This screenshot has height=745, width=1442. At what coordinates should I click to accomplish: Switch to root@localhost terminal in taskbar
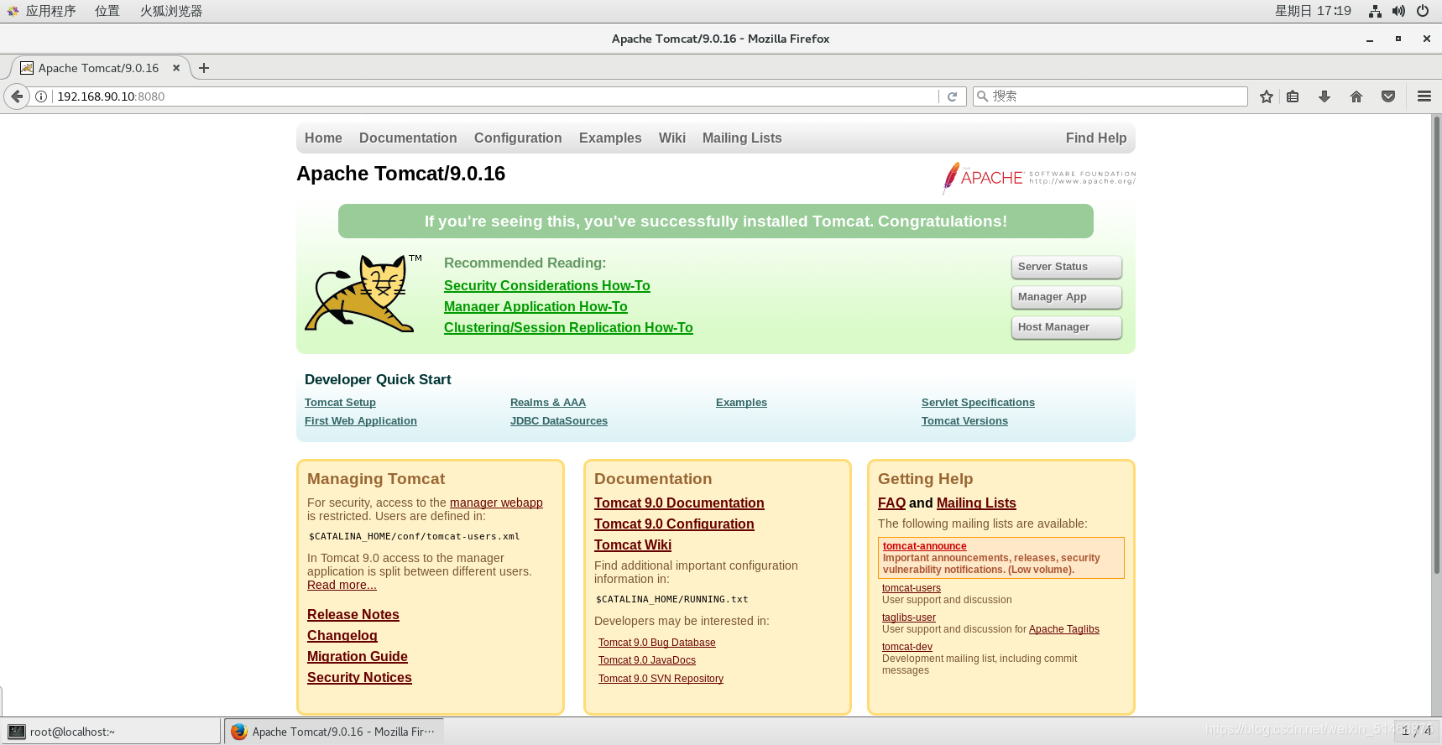pos(112,732)
